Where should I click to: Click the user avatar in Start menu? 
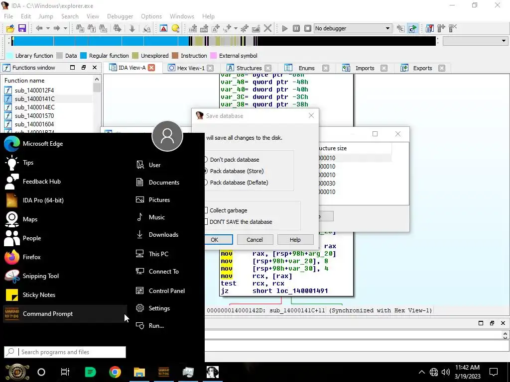(167, 136)
